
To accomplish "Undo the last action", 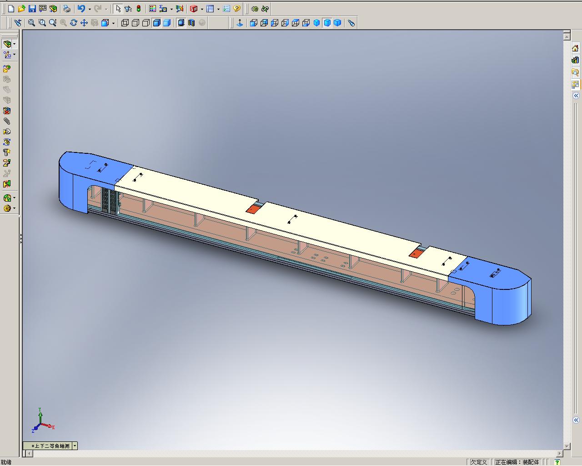I will [81, 9].
